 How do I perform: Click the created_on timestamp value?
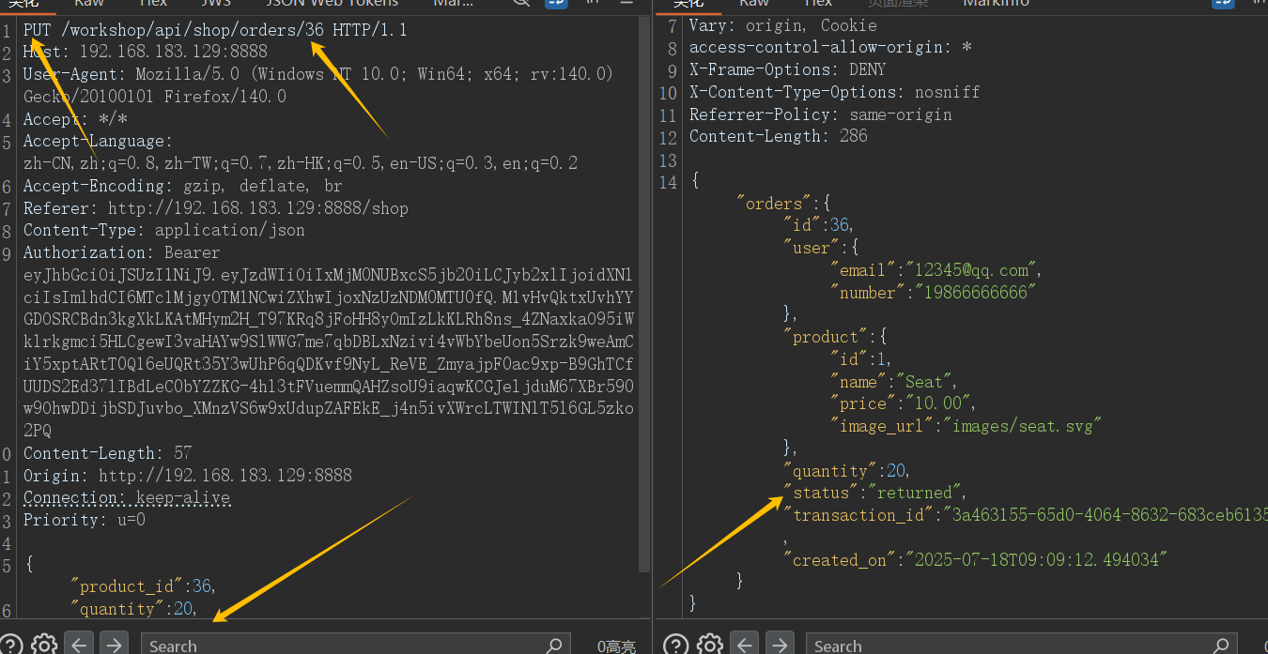(1037, 560)
